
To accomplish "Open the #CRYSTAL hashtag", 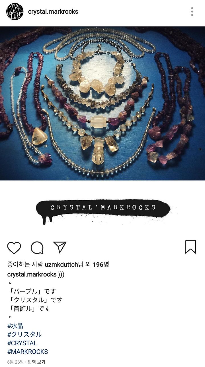I will (x=22, y=343).
